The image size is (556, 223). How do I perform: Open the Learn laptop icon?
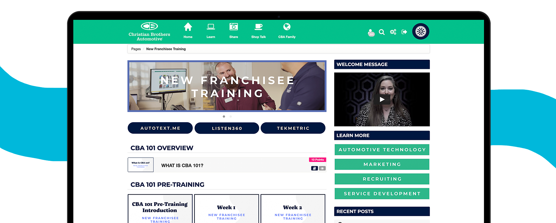pos(211,27)
